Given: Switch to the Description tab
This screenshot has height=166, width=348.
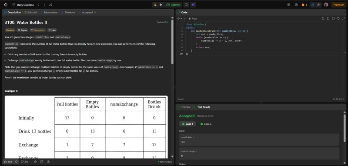Looking at the screenshot, I should click(x=13, y=13).
